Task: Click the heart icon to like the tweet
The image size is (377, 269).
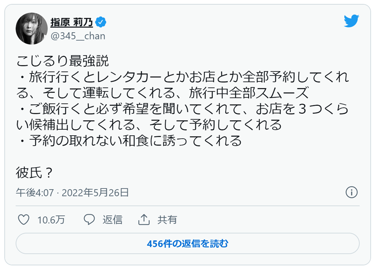Action: coord(24,220)
